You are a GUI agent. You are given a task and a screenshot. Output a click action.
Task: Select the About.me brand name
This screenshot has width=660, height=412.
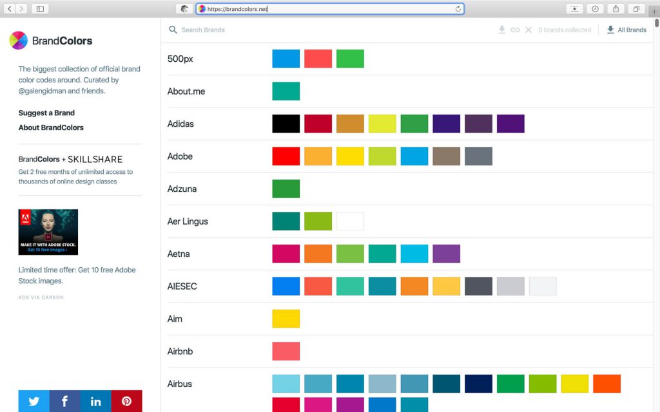[186, 91]
